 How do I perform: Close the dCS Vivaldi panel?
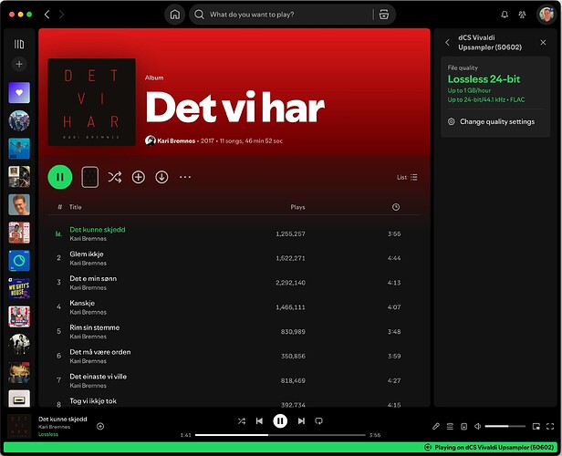(543, 43)
